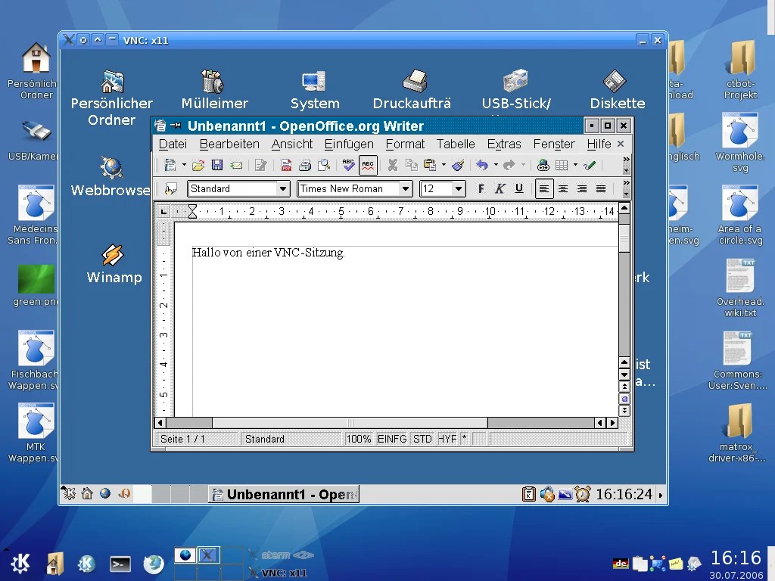Click the Copy icon
This screenshot has width=775, height=581.
pos(412,165)
